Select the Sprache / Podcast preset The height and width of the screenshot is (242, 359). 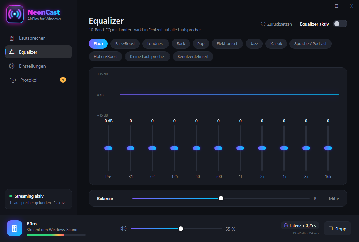coord(310,43)
